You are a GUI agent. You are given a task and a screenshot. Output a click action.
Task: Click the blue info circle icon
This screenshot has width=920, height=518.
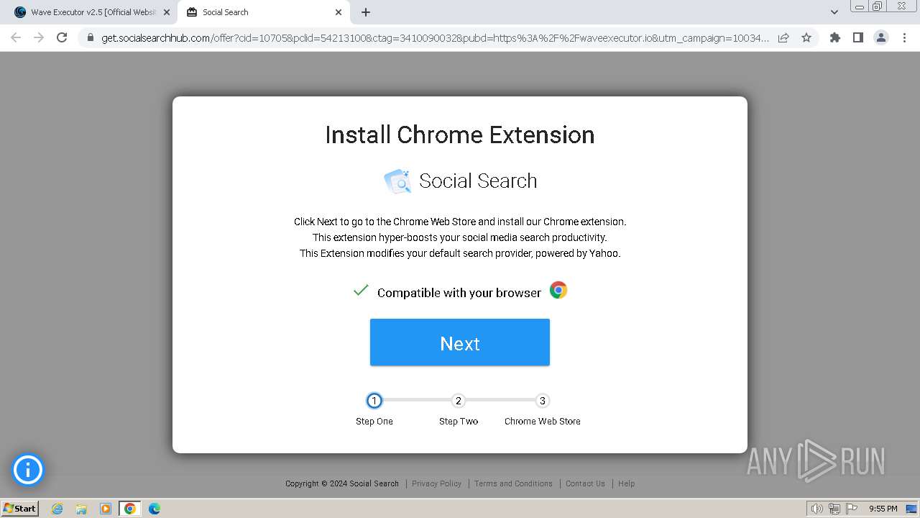pyautogui.click(x=28, y=470)
